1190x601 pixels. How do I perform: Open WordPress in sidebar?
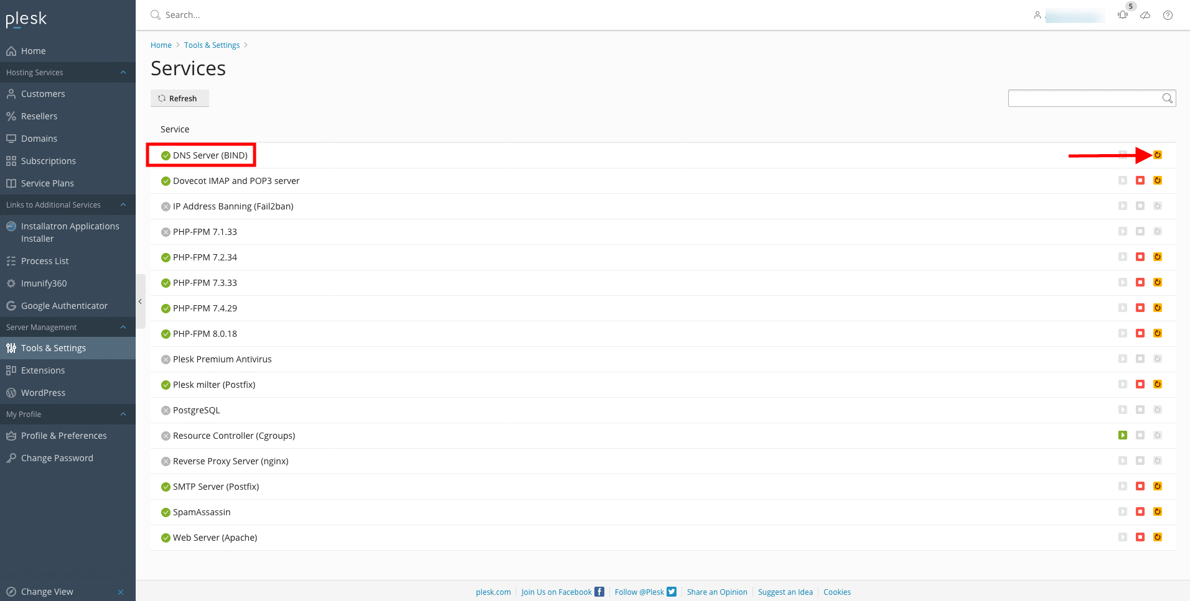pos(68,393)
